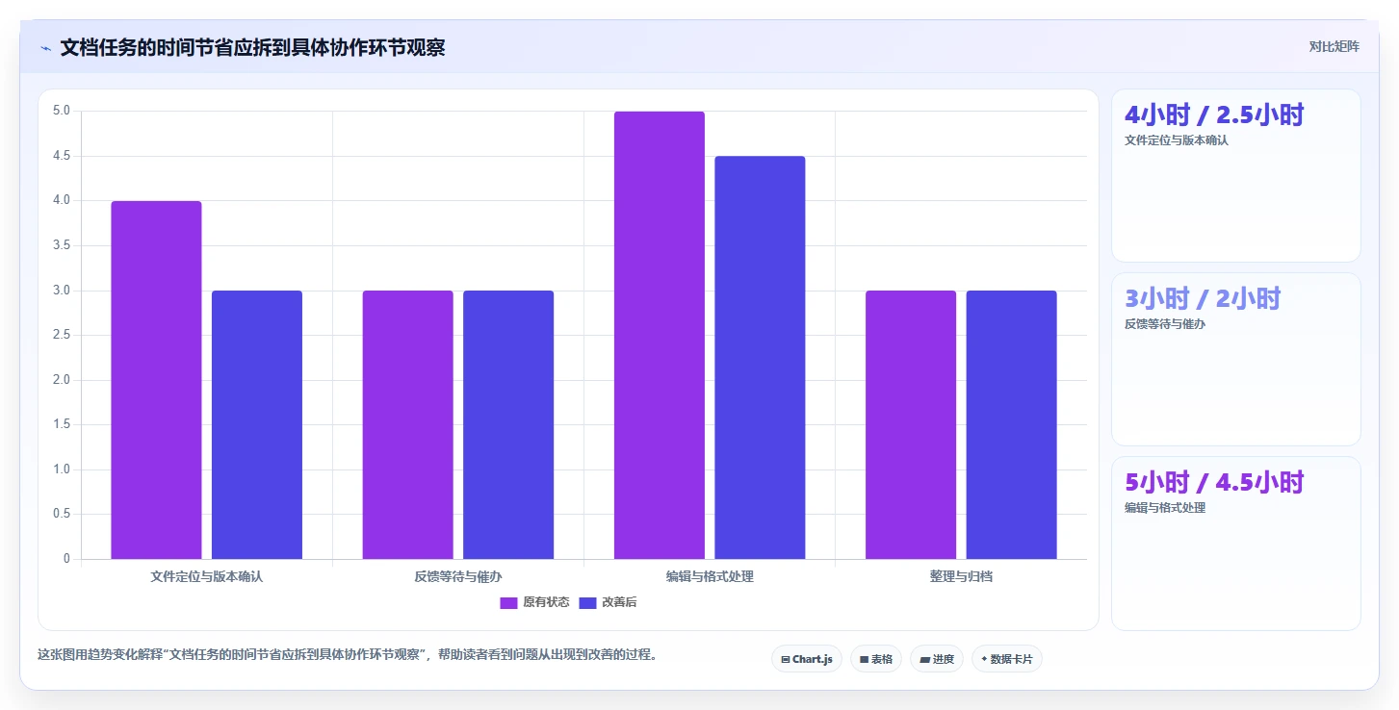Screen dimensions: 1399x710
Task: Click the 文件定位与版本确认 axis label
Action: [207, 577]
